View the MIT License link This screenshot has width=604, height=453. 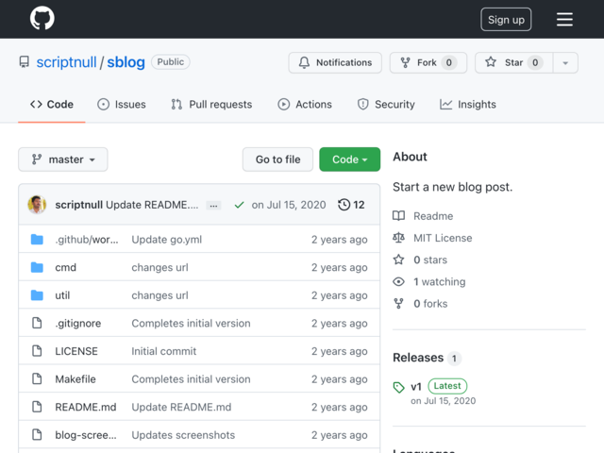coord(443,238)
